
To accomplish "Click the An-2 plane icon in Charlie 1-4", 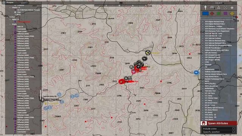I will click(15, 10).
